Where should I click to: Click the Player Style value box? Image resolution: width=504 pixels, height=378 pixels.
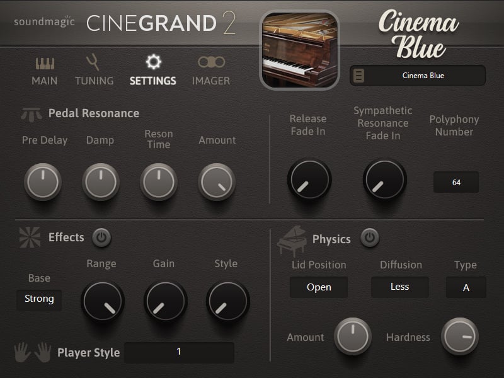coord(179,352)
